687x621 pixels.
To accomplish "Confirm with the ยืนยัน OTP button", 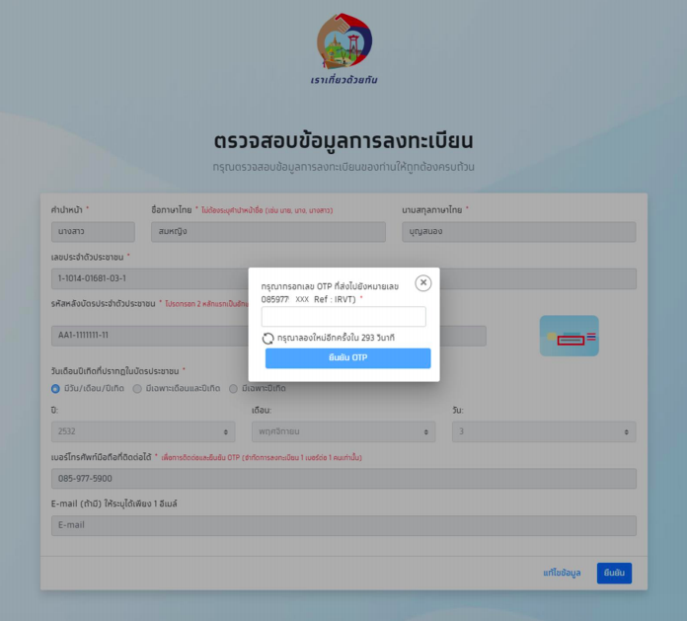I will click(347, 358).
